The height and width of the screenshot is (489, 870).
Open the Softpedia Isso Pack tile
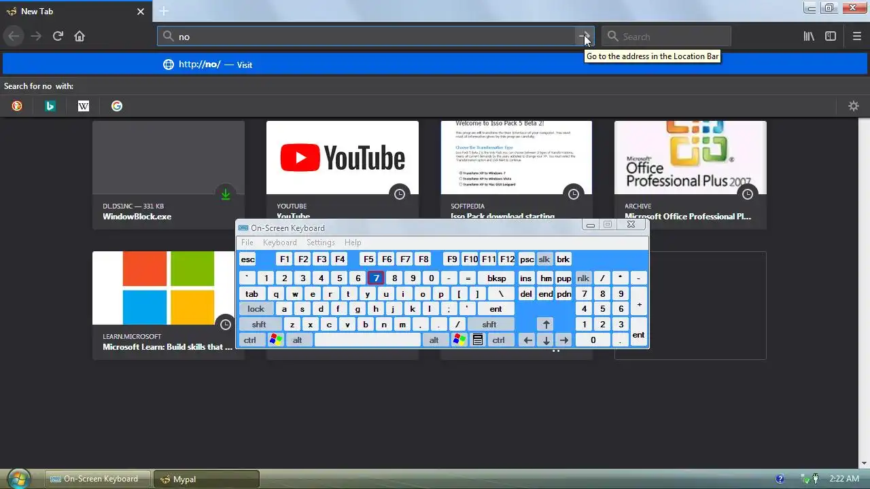pos(517,170)
